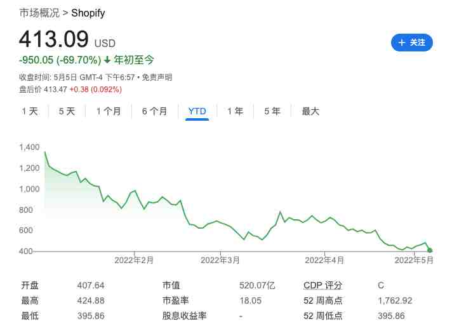Image resolution: width=452 pixels, height=331 pixels.
Task: Select the 1 年 time range tab
Action: coord(236,111)
